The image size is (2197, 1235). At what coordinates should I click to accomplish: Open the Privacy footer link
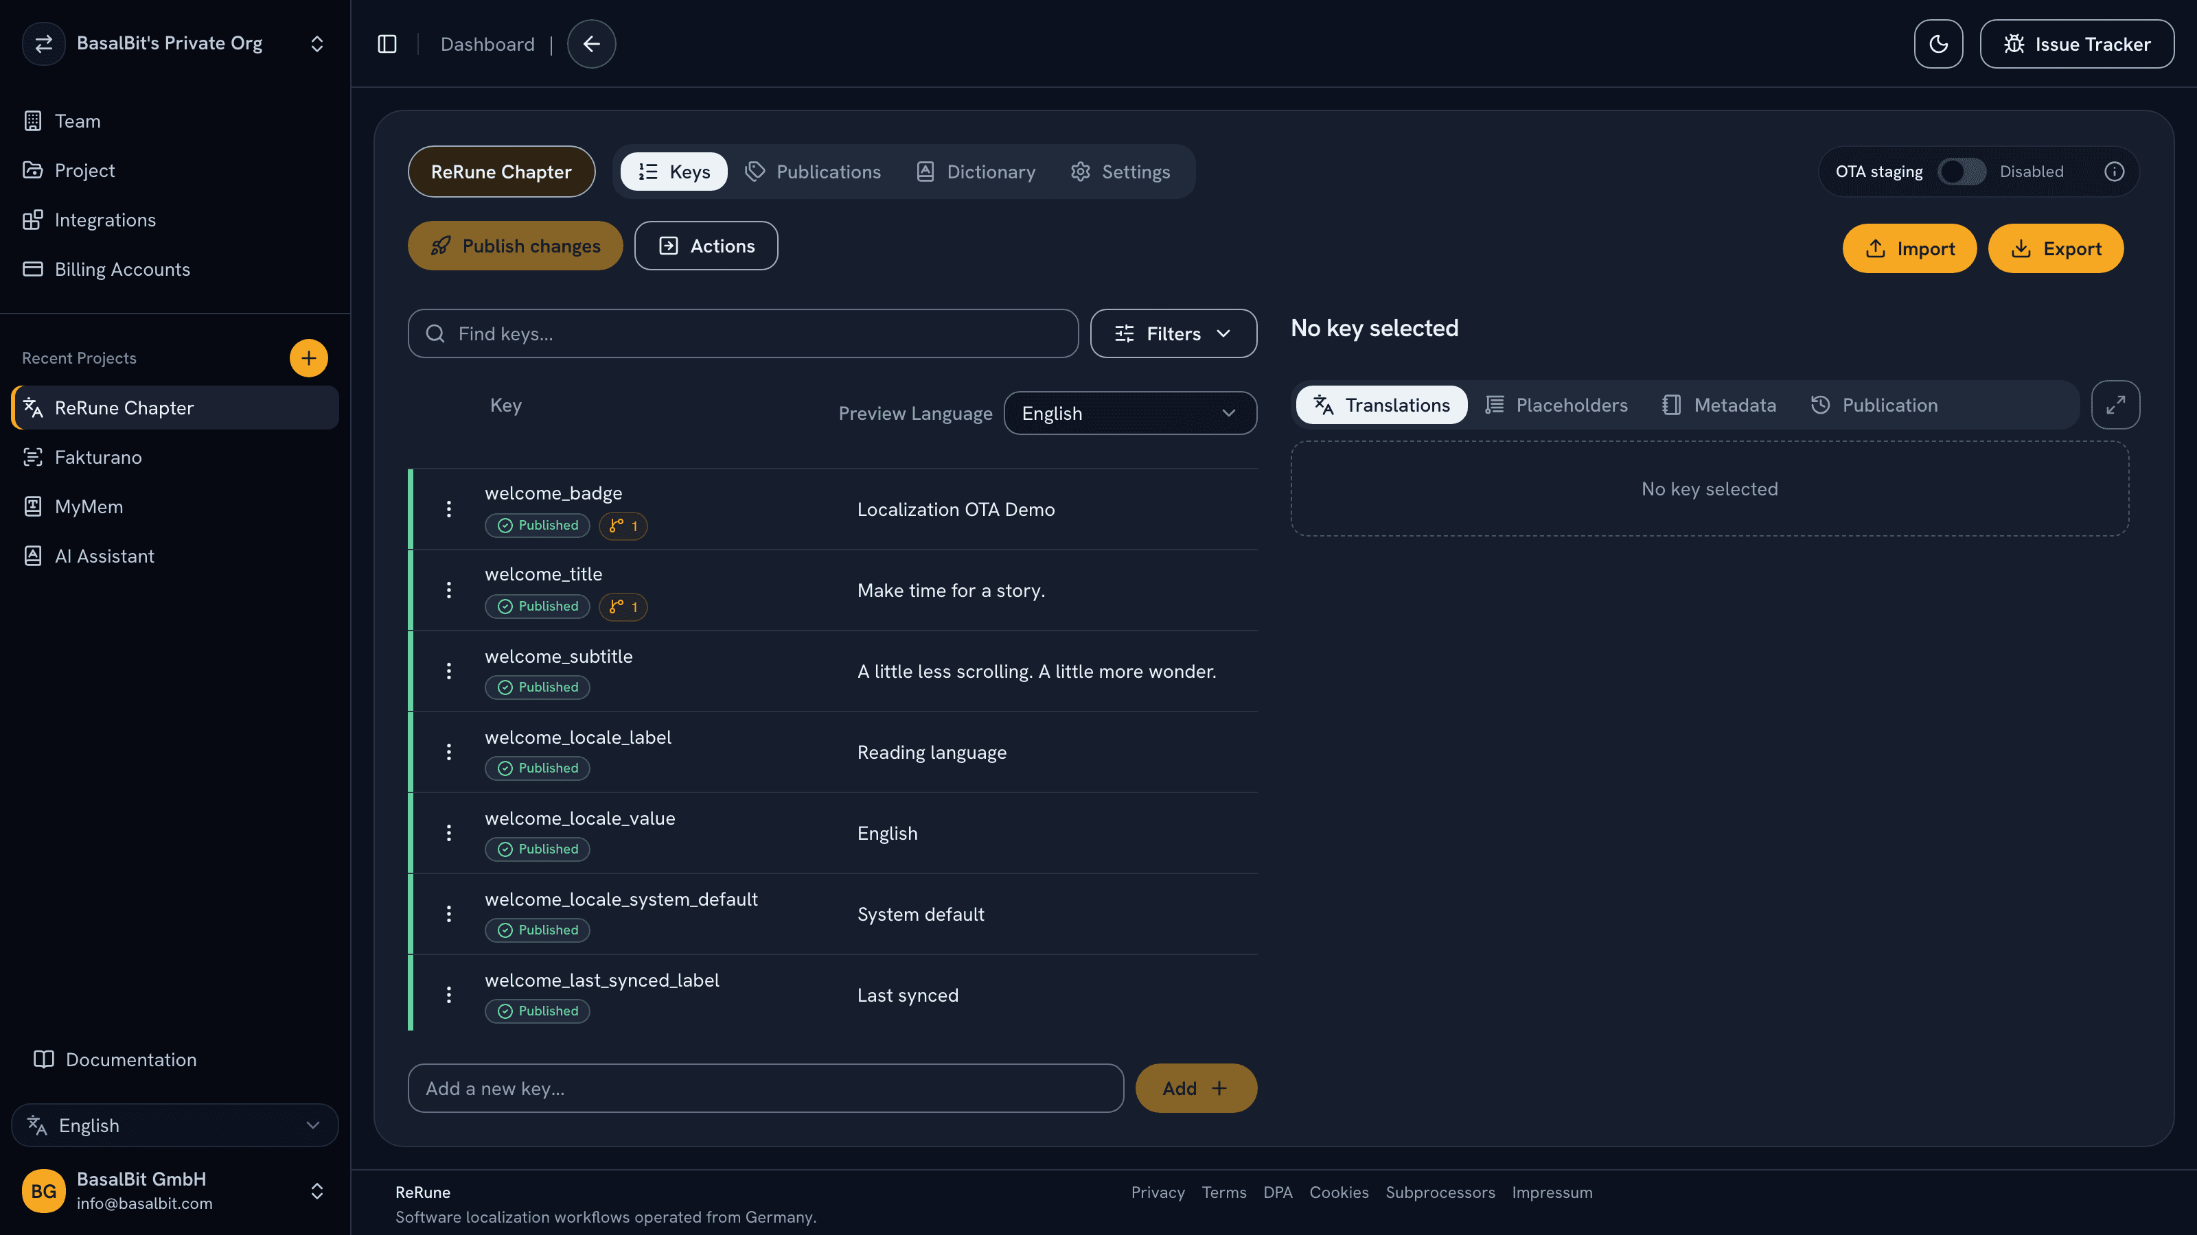1158,1192
